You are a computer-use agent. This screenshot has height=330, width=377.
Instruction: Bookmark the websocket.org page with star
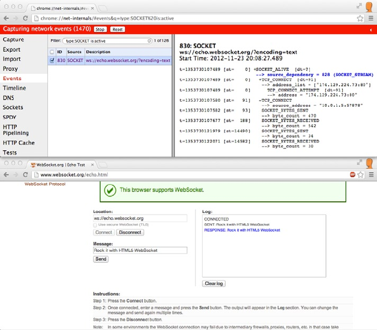tap(360, 175)
